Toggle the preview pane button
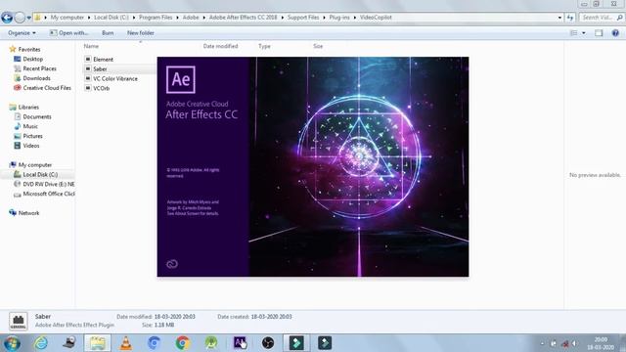Image resolution: width=626 pixels, height=352 pixels. click(599, 33)
